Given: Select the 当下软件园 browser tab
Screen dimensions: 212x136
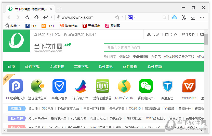Looking at the screenshot, I should 30,9.
